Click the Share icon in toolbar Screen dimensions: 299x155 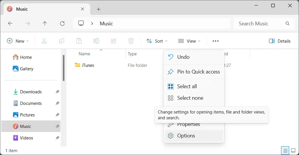(114, 41)
